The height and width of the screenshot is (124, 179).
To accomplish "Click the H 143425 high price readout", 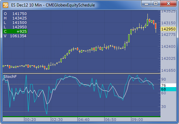I will (x=15, y=18).
